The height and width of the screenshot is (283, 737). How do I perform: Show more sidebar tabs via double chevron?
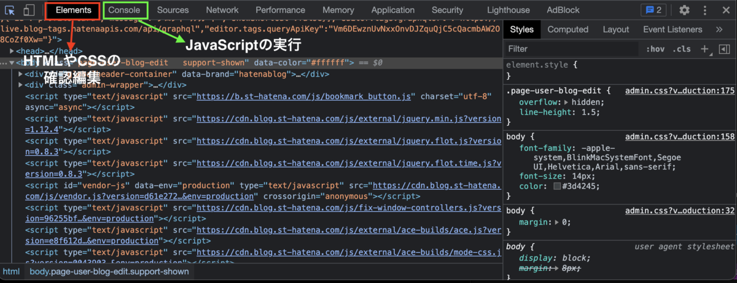pyautogui.click(x=719, y=29)
